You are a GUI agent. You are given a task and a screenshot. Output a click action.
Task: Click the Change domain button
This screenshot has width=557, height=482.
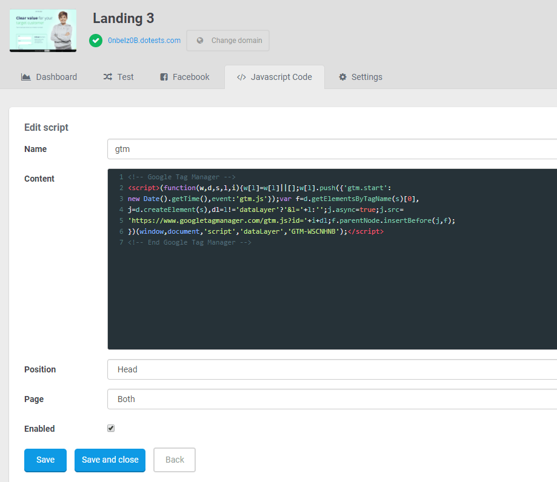pos(228,41)
